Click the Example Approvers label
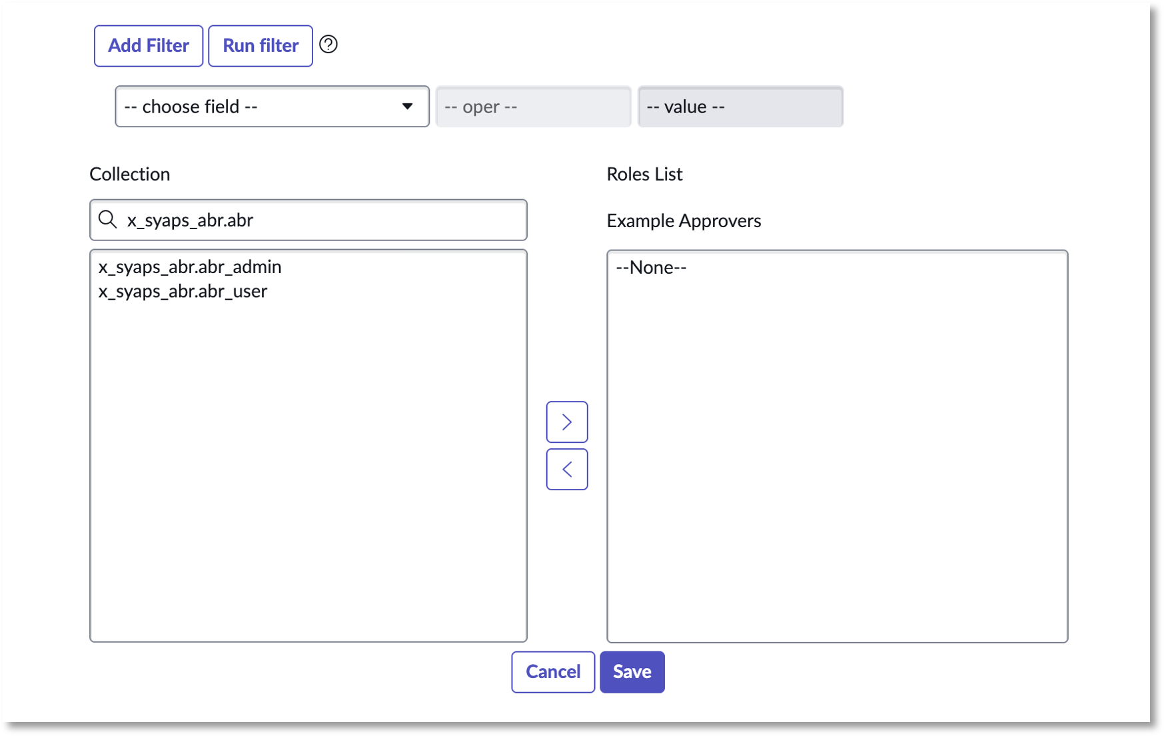The width and height of the screenshot is (1164, 736). click(684, 221)
